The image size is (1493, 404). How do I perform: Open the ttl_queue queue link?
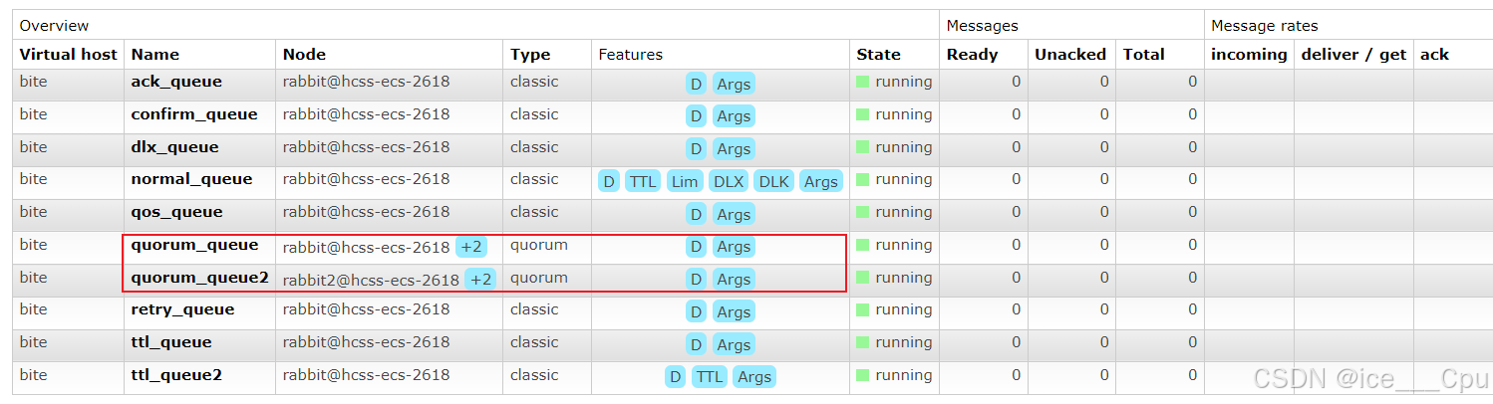[x=171, y=342]
